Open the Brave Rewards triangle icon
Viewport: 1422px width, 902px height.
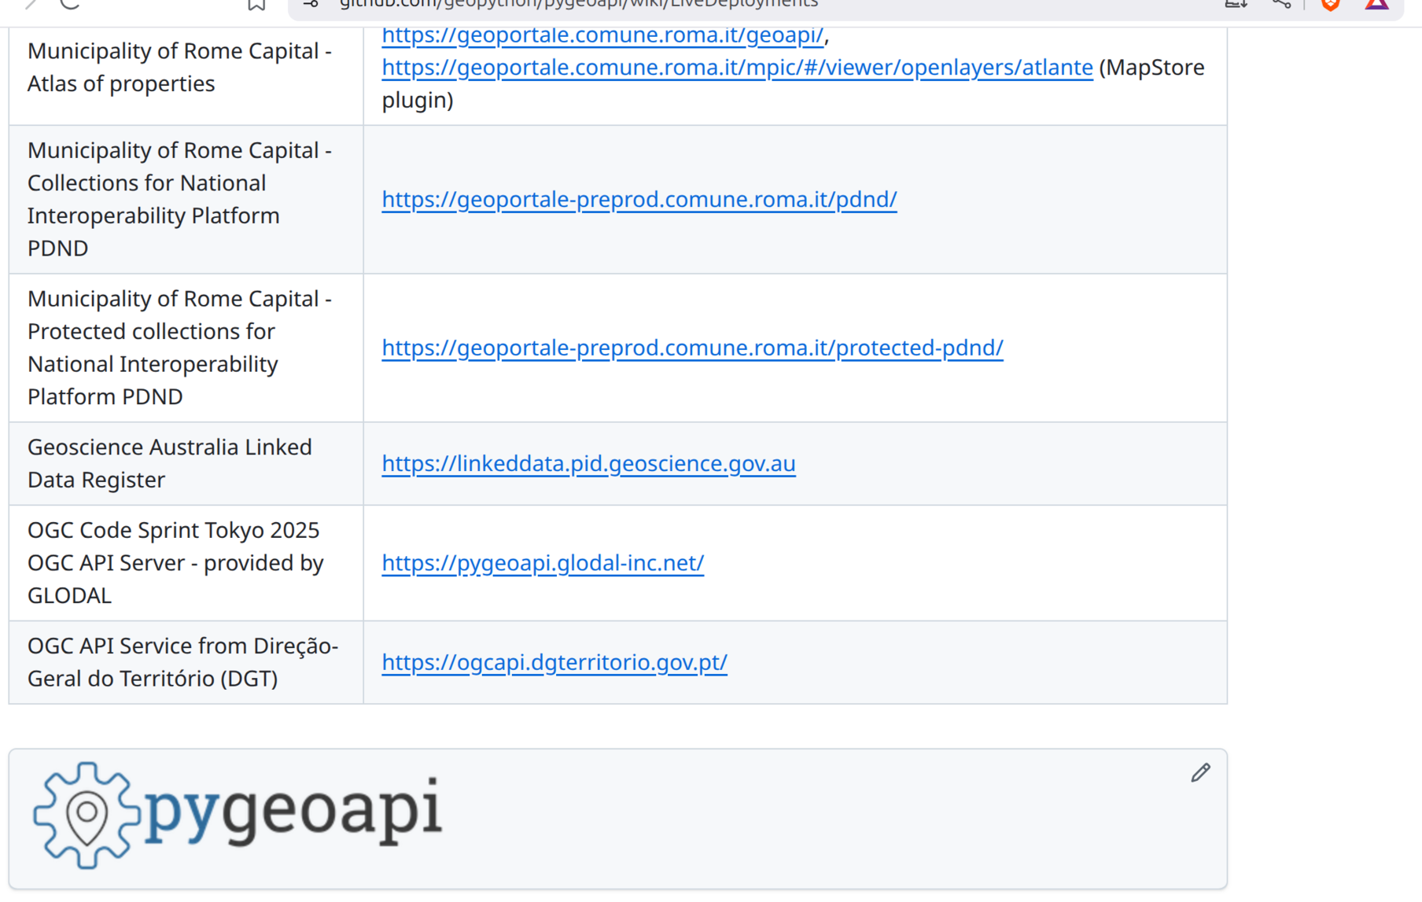[1376, 4]
